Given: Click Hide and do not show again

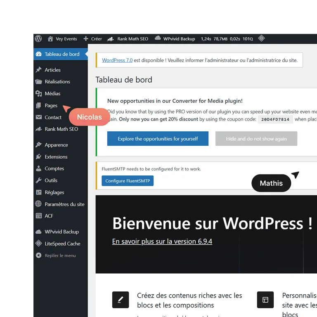Looking at the screenshot, I should (x=256, y=139).
